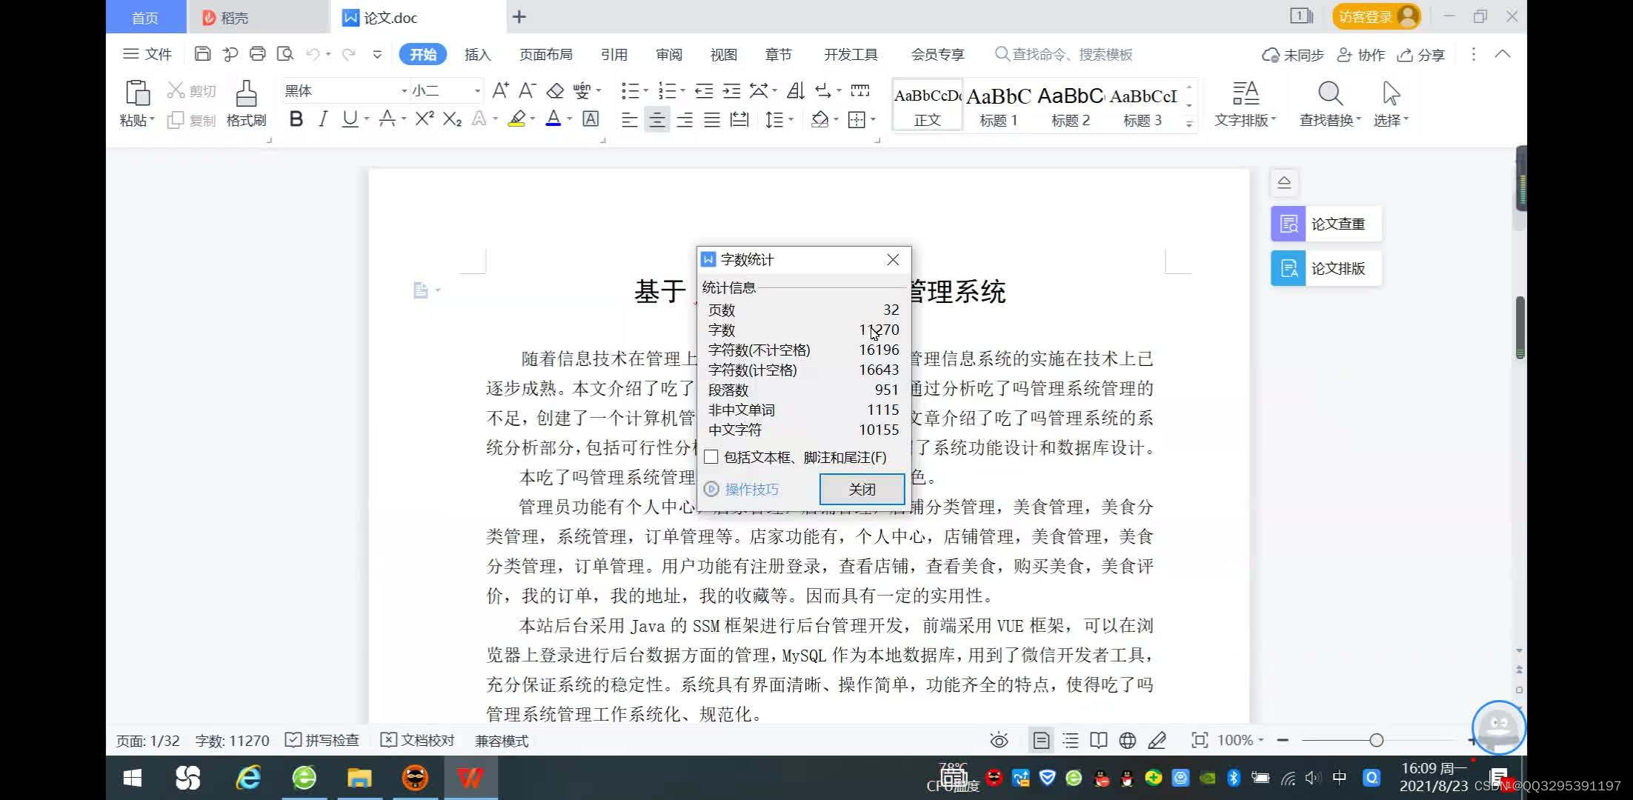Click the bulleted list icon

[630, 90]
